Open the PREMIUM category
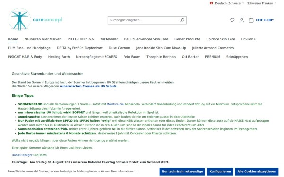Image resolution: width=284 pixels, height=177 pixels. [x=213, y=57]
